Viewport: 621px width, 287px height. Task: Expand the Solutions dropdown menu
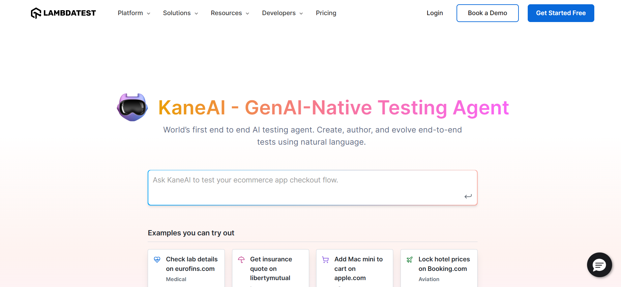[x=180, y=13]
